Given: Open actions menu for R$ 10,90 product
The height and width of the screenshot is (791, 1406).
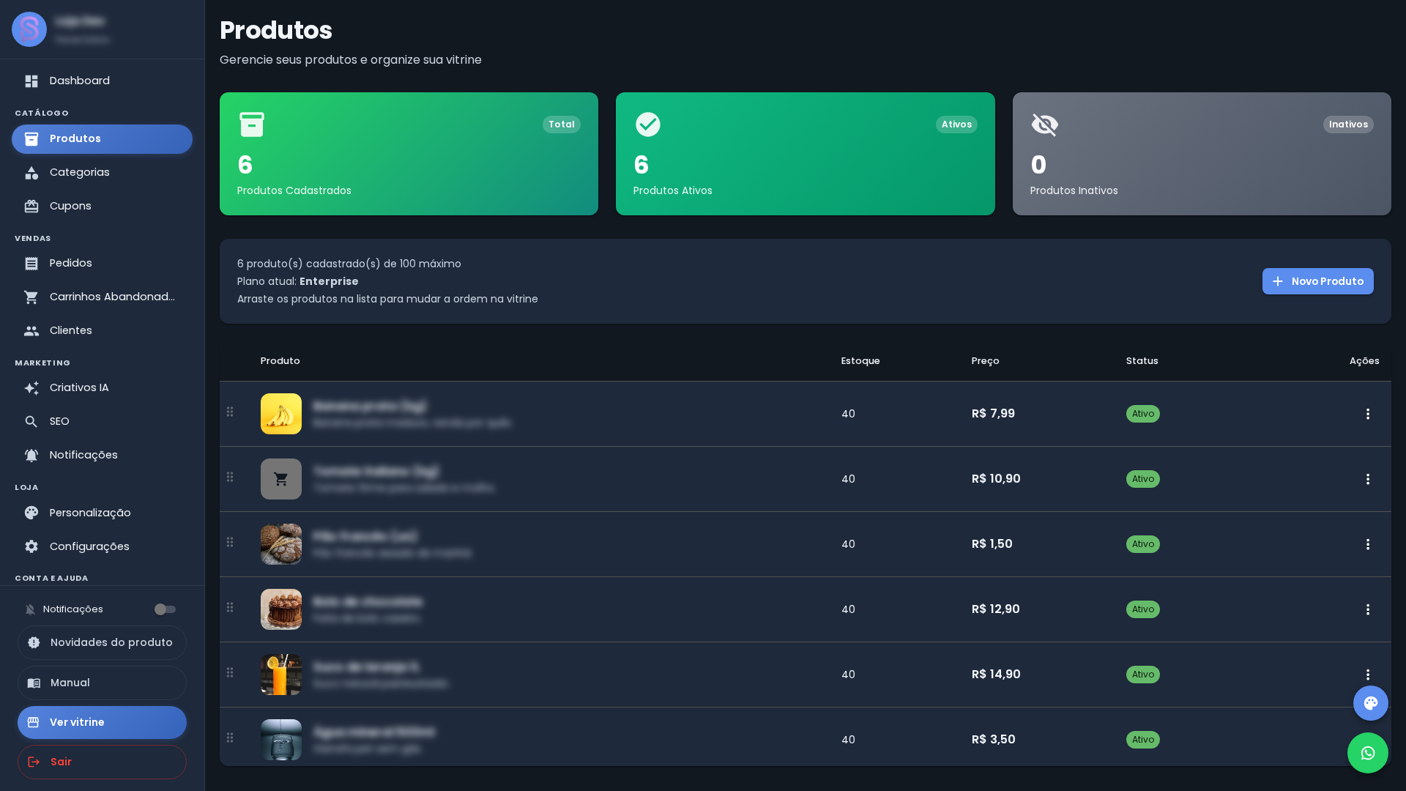Looking at the screenshot, I should click(x=1367, y=479).
